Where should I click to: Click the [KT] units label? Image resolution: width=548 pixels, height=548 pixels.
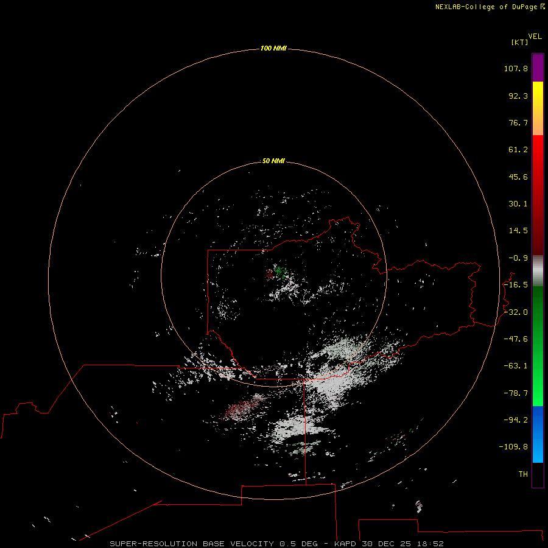(520, 42)
